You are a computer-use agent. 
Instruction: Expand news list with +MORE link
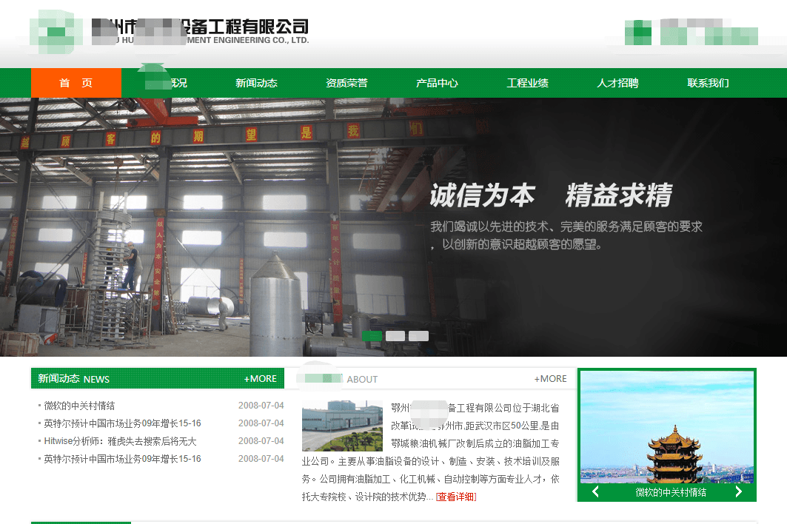[260, 379]
